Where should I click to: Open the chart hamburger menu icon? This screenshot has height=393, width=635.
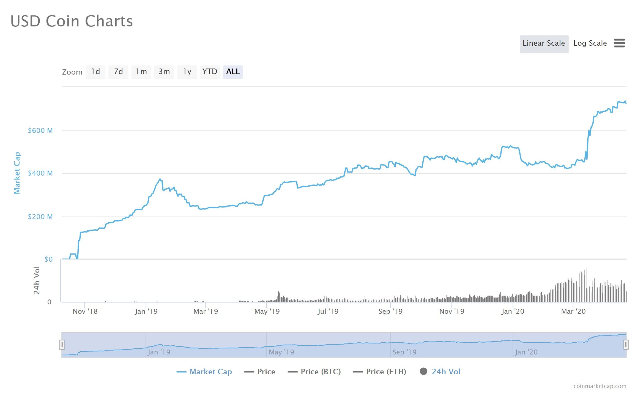click(619, 43)
